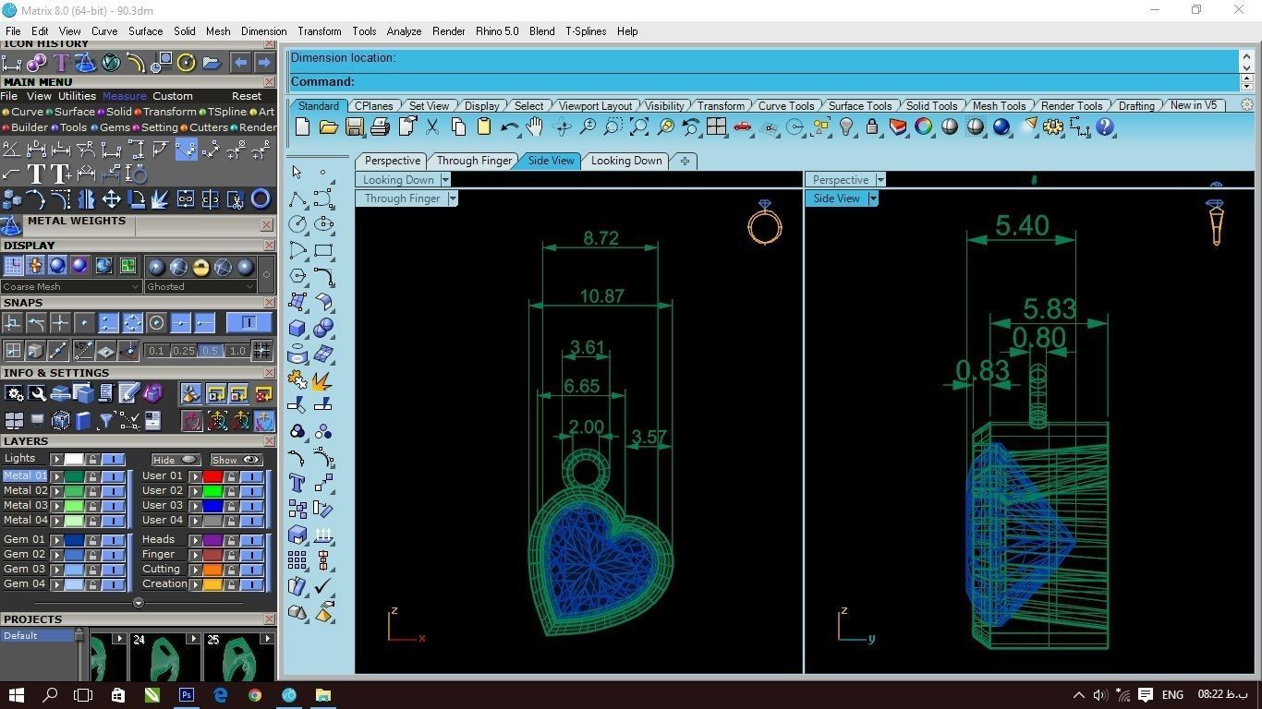
Task: Open settings gears icon in Info & Settings
Action: [x=14, y=394]
